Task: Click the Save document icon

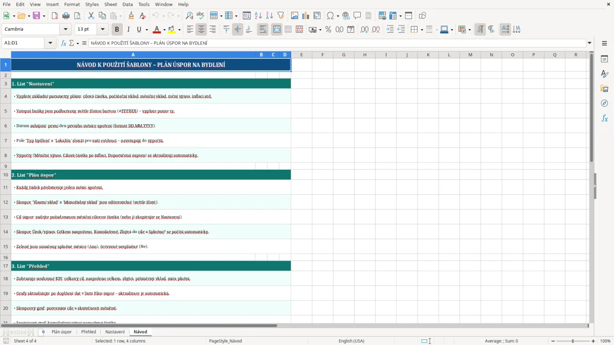Action: tap(36, 16)
